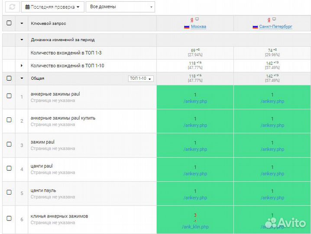Select the checkbox for 'цанги пауль' row

click(x=9, y=193)
